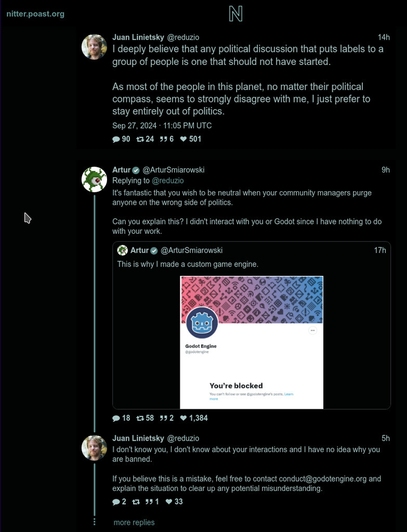Click retweet icon showing 24
Viewport: 407px width, 532px height.
click(x=140, y=139)
